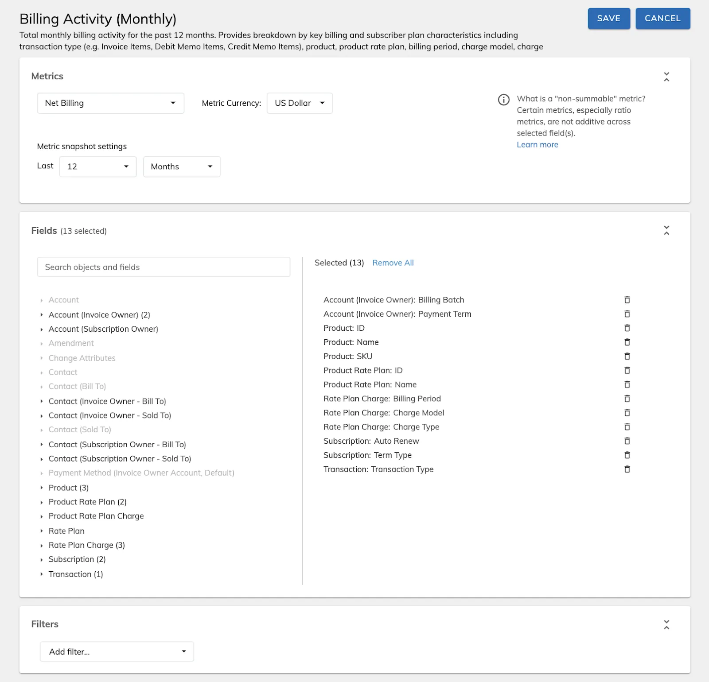Expand Contact (Invoice Owner - Sold To)
This screenshot has height=682, width=709.
(42, 416)
